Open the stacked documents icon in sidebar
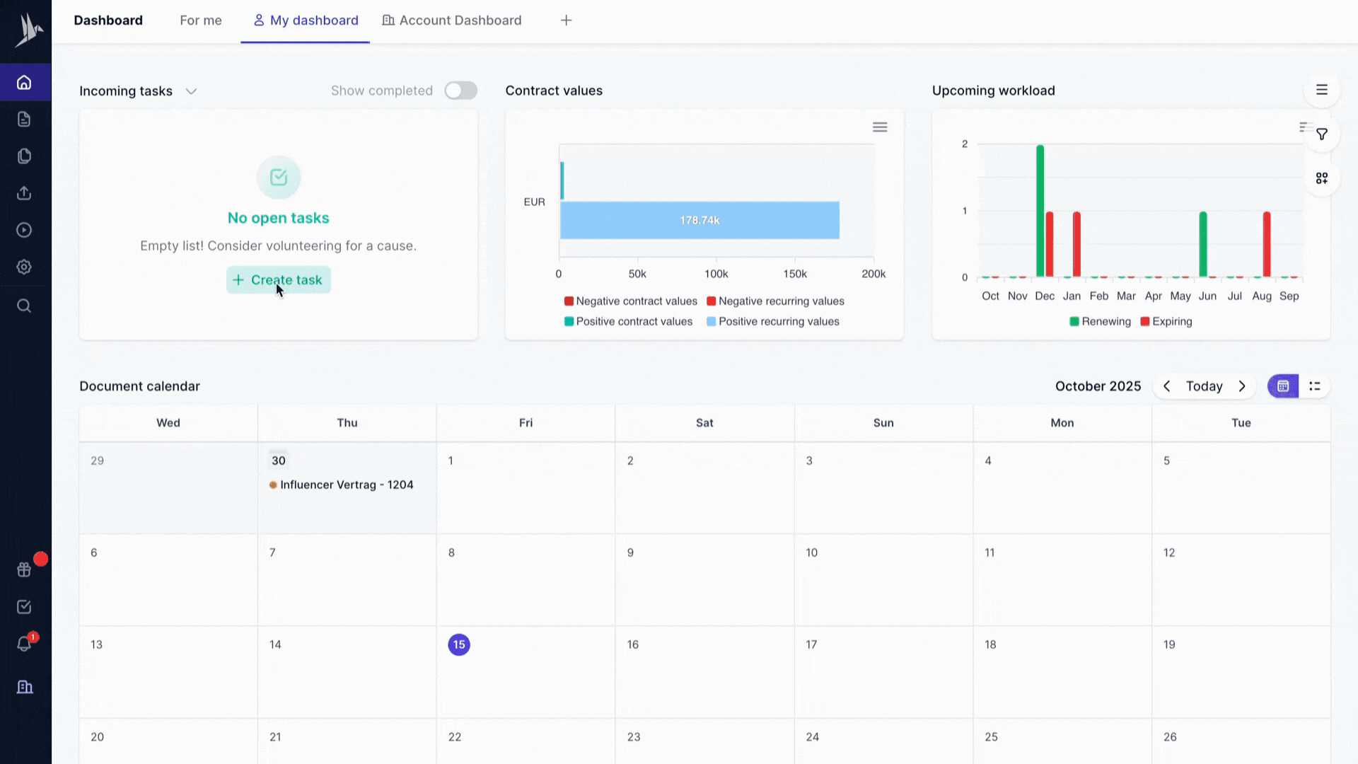1358x764 pixels. pos(24,156)
